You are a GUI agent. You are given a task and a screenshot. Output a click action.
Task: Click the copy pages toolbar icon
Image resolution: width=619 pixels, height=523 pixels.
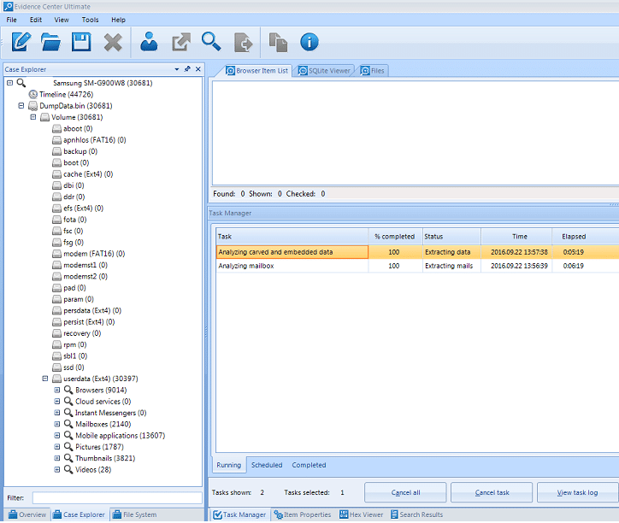(279, 42)
